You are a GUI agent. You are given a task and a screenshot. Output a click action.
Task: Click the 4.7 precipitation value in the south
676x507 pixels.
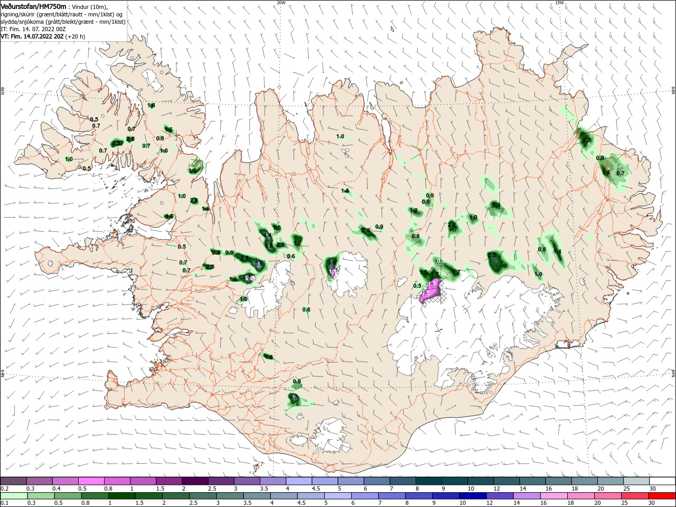(294, 397)
